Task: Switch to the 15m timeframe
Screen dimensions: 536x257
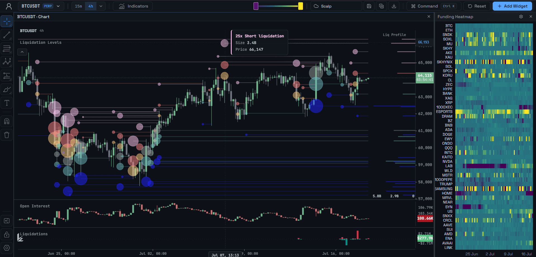Action: click(79, 6)
